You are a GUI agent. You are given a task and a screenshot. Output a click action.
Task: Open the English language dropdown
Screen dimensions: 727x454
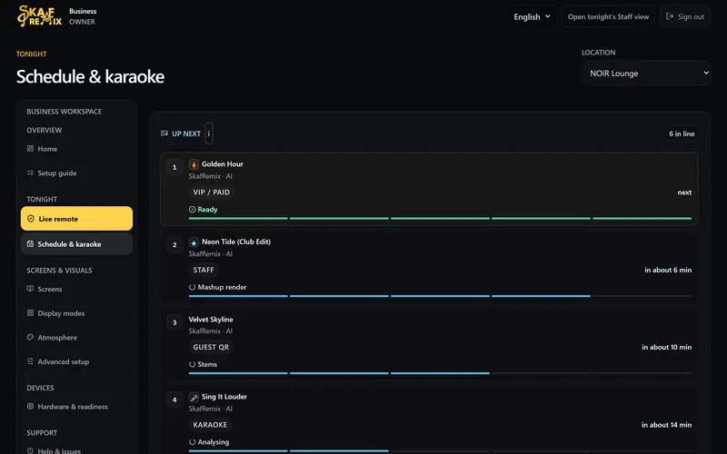532,16
